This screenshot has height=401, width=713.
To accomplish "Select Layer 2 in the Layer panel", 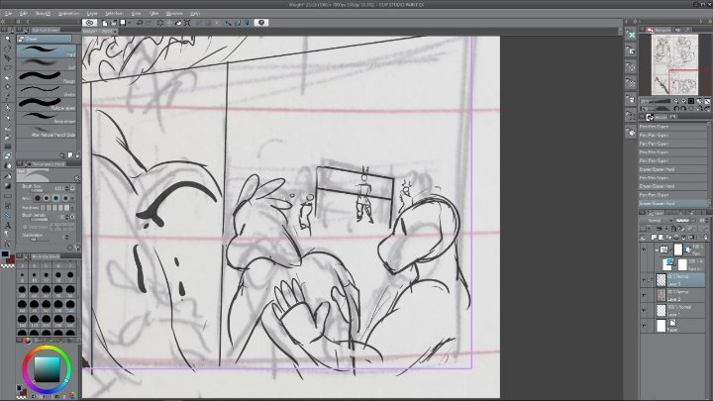I will click(x=680, y=295).
